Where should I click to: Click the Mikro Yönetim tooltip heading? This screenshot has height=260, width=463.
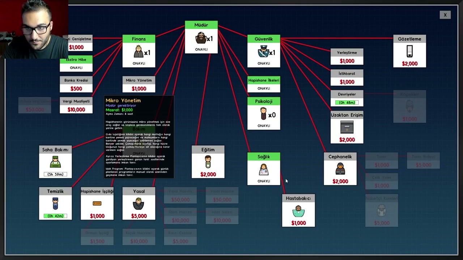(x=123, y=100)
